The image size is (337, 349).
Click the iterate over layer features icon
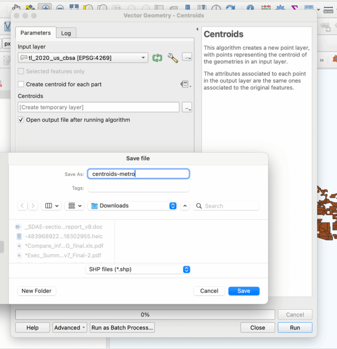tap(157, 58)
